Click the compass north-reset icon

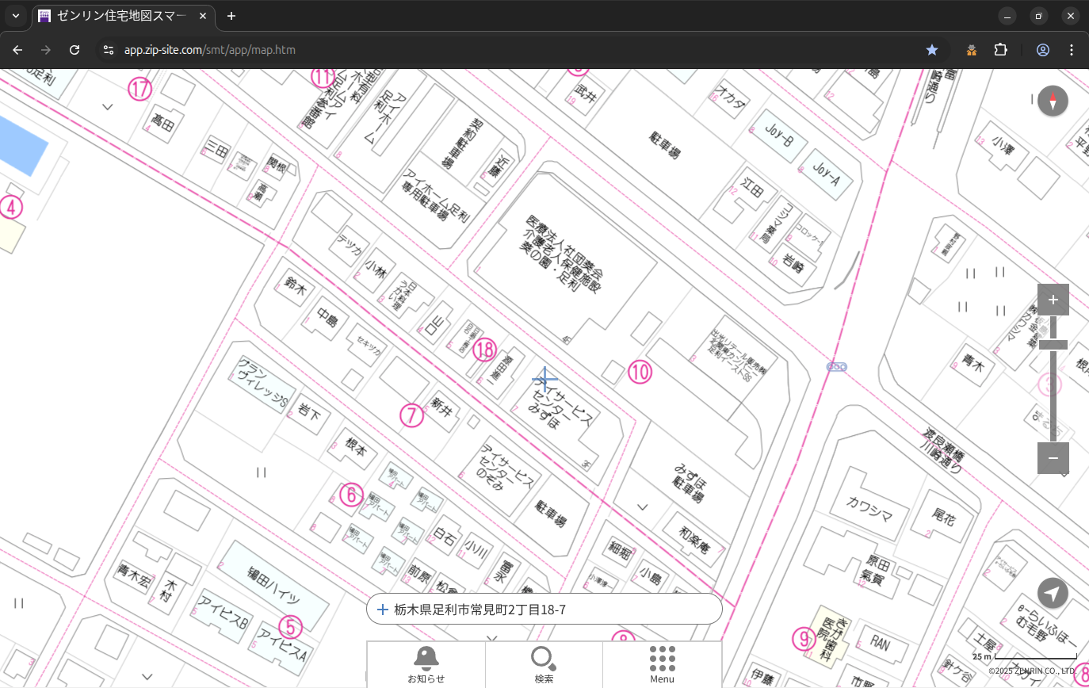click(1053, 101)
